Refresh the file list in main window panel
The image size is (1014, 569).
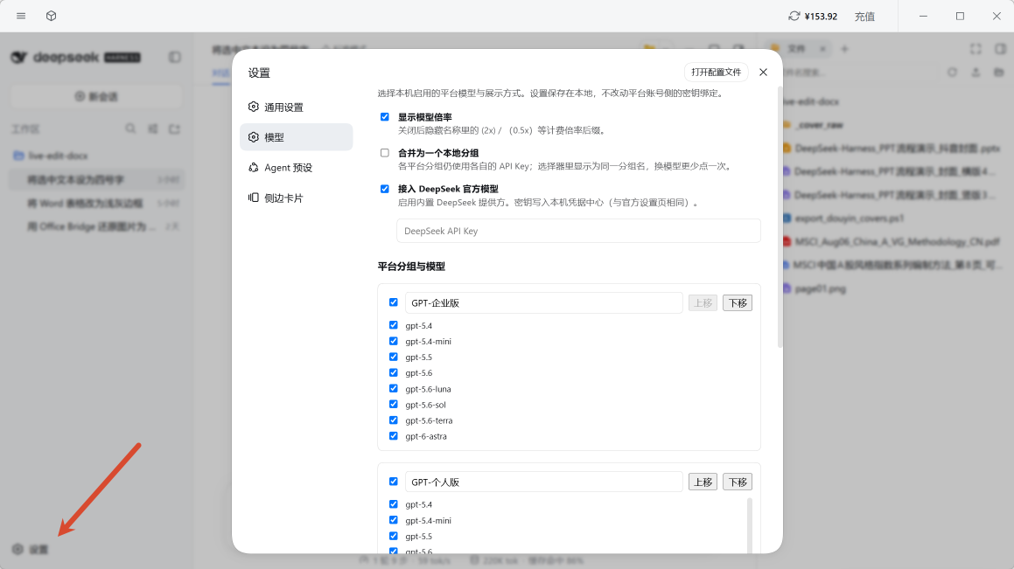[x=952, y=73]
